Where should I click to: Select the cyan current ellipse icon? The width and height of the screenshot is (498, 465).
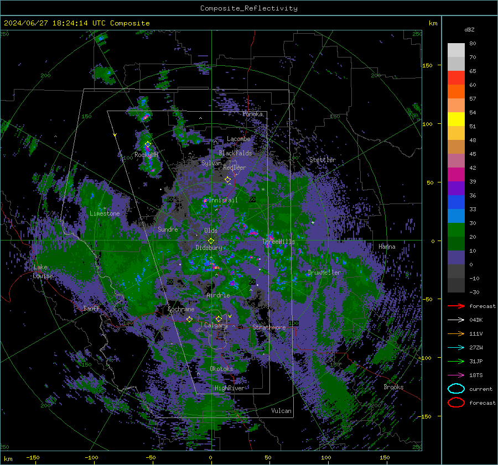pos(456,389)
